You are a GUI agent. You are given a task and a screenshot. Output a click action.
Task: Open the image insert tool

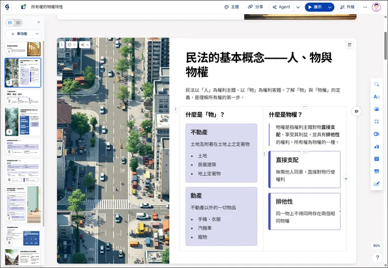(376, 109)
